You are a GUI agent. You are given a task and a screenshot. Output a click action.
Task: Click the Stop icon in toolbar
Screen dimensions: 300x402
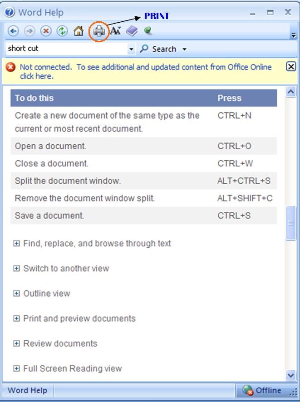coord(46,31)
